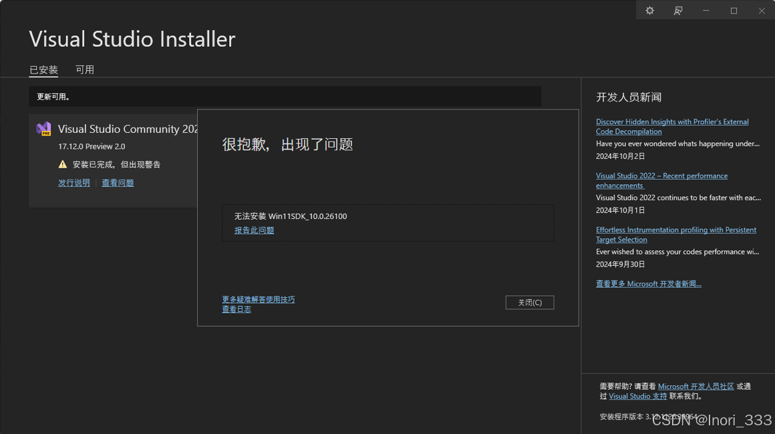
Task: Click the 2024年9月30日 news date
Action: pos(620,264)
